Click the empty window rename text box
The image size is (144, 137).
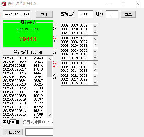pyautogui.click(x=39, y=132)
